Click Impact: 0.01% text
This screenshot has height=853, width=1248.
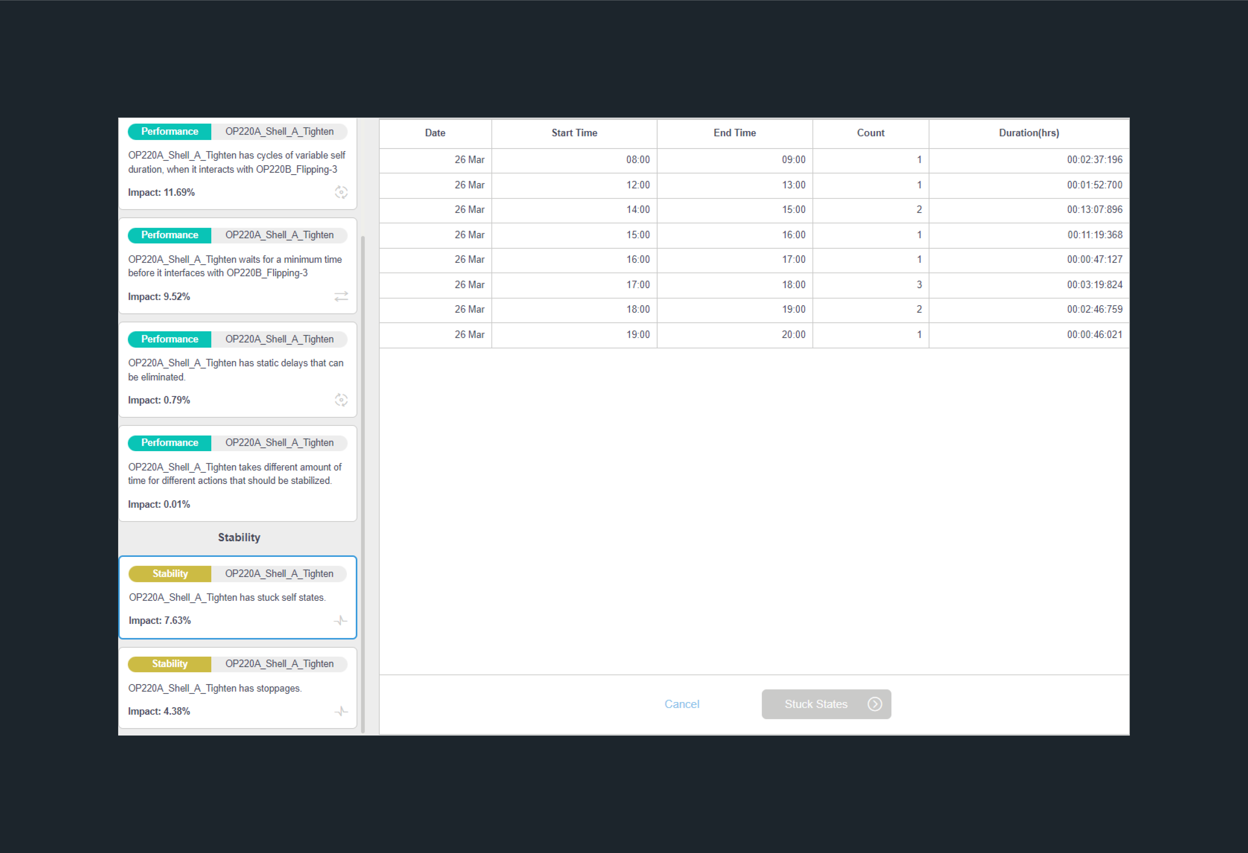(x=159, y=505)
